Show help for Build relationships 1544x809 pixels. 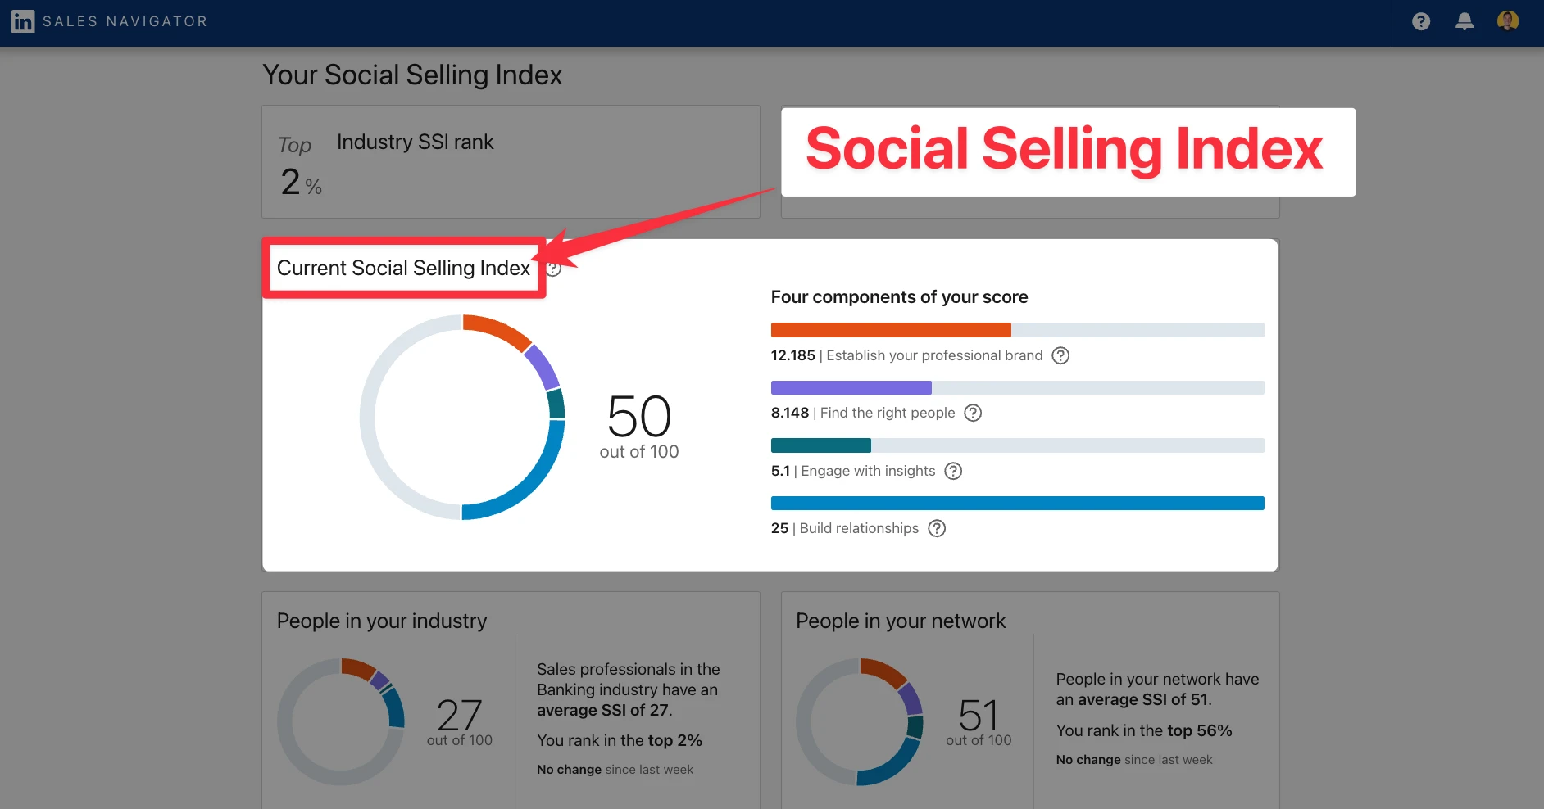point(937,528)
